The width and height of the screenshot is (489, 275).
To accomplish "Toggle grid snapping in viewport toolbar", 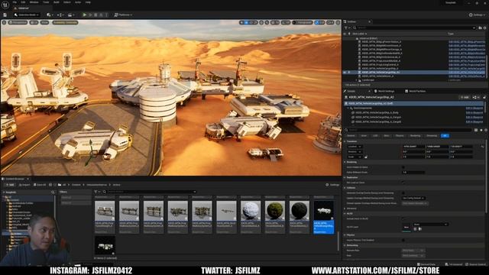I will coord(273,22).
